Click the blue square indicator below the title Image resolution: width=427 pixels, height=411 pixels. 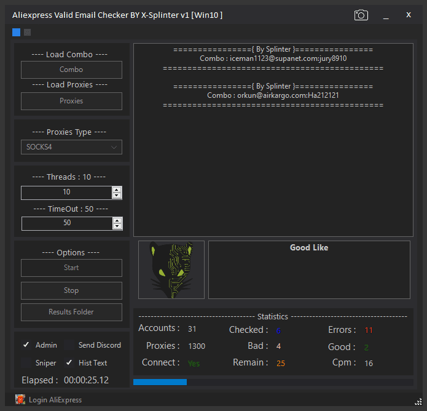point(16,32)
